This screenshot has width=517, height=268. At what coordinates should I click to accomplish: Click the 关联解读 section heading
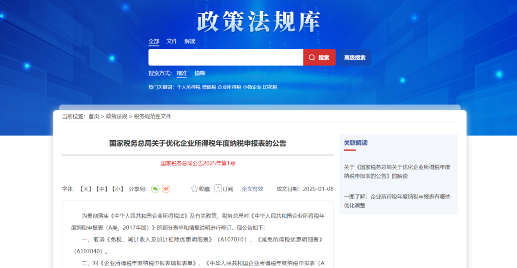(356, 143)
